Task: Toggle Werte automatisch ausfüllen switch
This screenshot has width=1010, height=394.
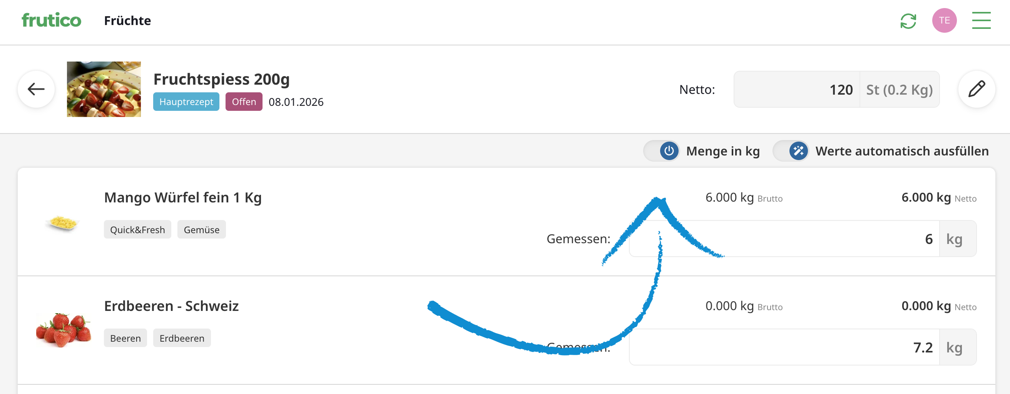Action: click(x=791, y=151)
